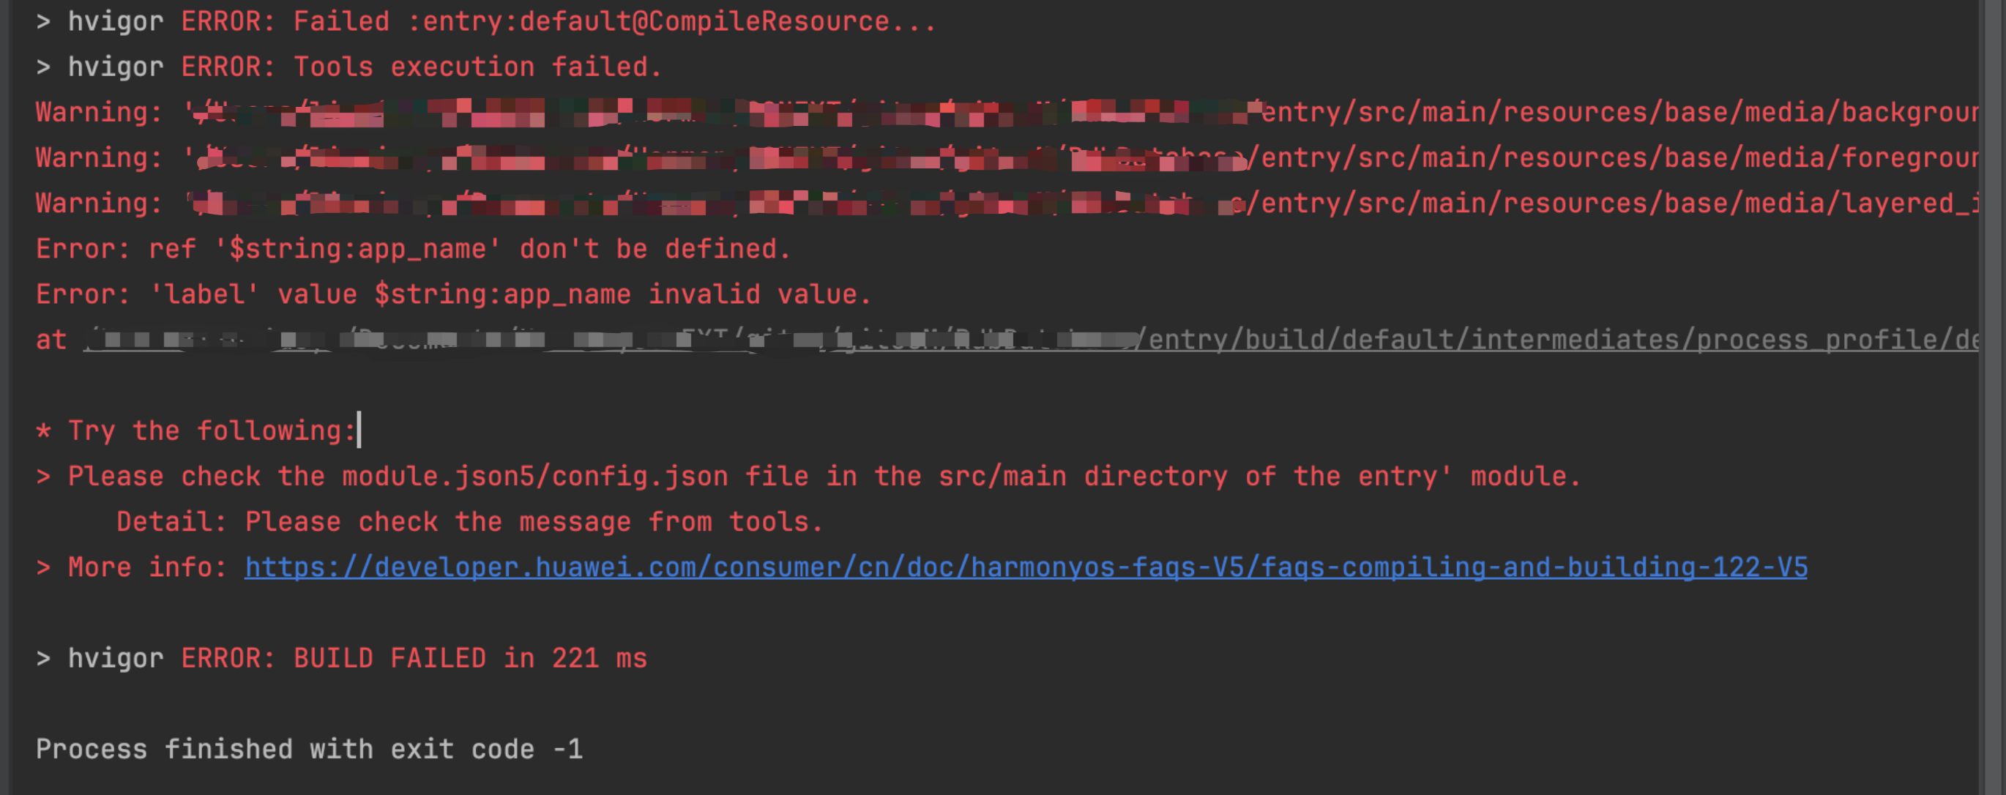This screenshot has width=2006, height=795.
Task: Click the 'Failed :entry:default@CompileResource' error line
Action: 485,22
